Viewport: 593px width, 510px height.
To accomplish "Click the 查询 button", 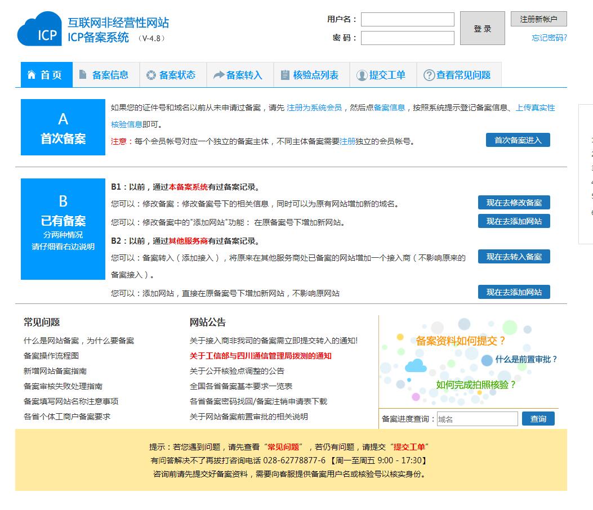I will tap(538, 418).
